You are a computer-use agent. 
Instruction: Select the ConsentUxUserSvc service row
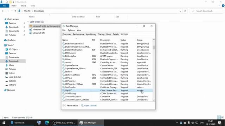pyautogui.click(x=107, y=97)
